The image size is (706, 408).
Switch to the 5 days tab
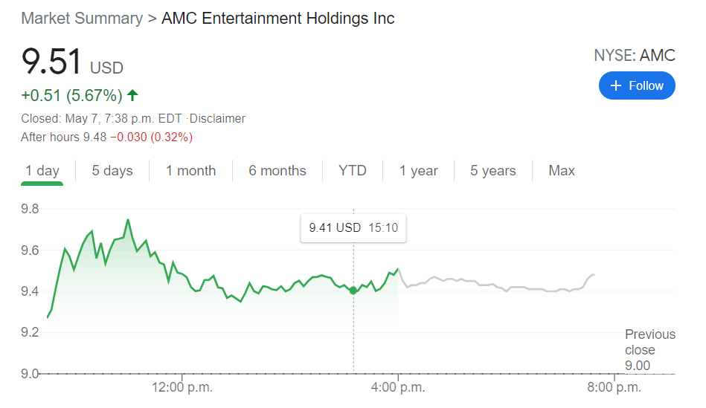click(x=112, y=171)
